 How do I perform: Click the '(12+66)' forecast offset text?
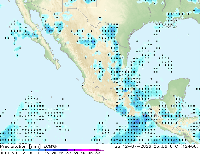(x=190, y=146)
